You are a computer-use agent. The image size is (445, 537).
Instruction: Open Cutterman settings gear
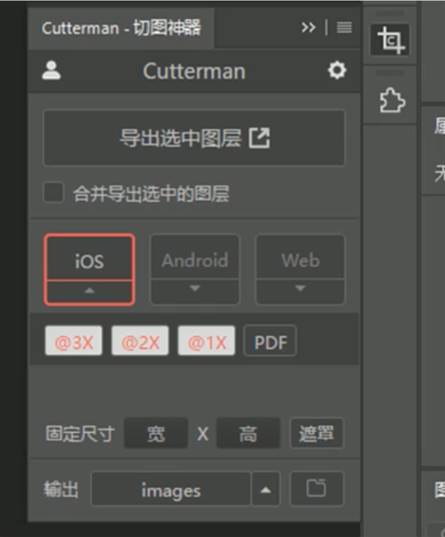(337, 71)
